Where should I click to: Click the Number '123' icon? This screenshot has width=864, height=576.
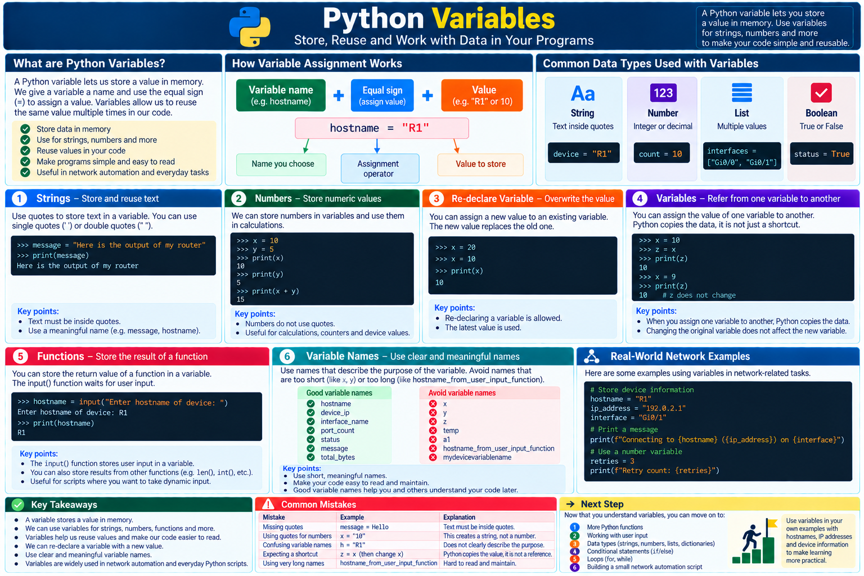click(x=663, y=93)
